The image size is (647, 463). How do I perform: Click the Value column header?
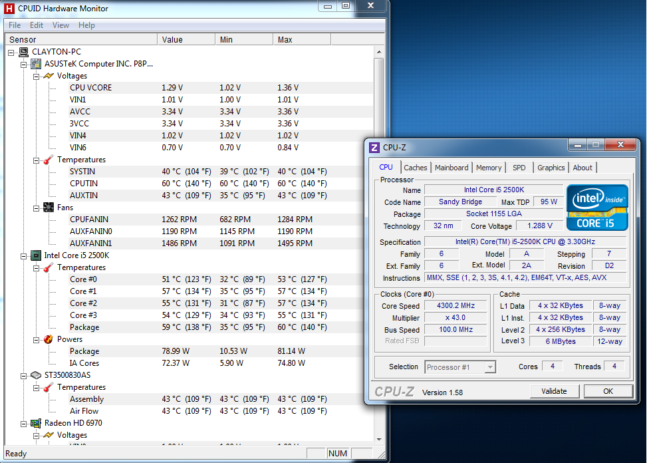click(x=186, y=40)
